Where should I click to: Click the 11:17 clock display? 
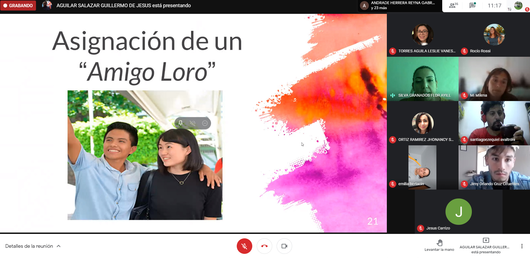(495, 6)
